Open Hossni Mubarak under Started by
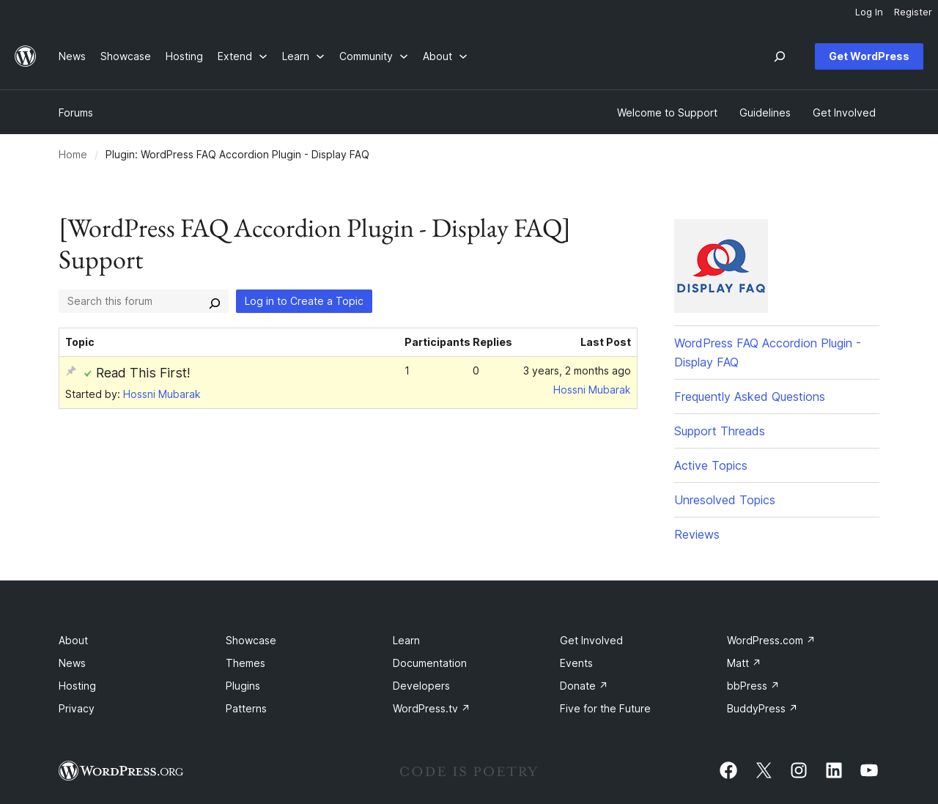 161,394
